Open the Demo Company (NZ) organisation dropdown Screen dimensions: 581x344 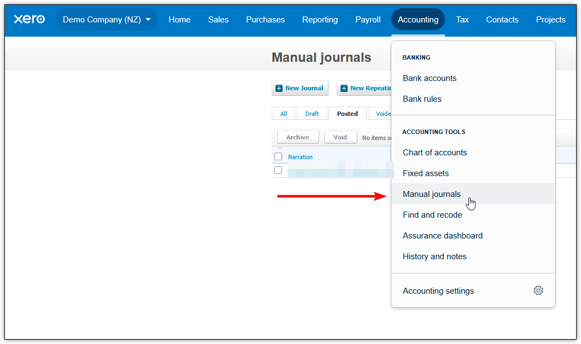pos(107,20)
